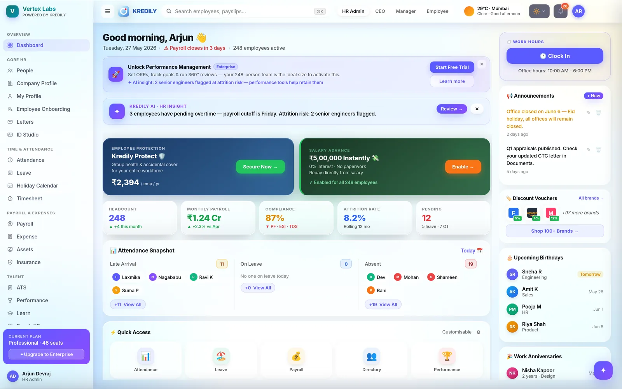
Task: Open the hamburger menu icon
Action: pos(108,11)
